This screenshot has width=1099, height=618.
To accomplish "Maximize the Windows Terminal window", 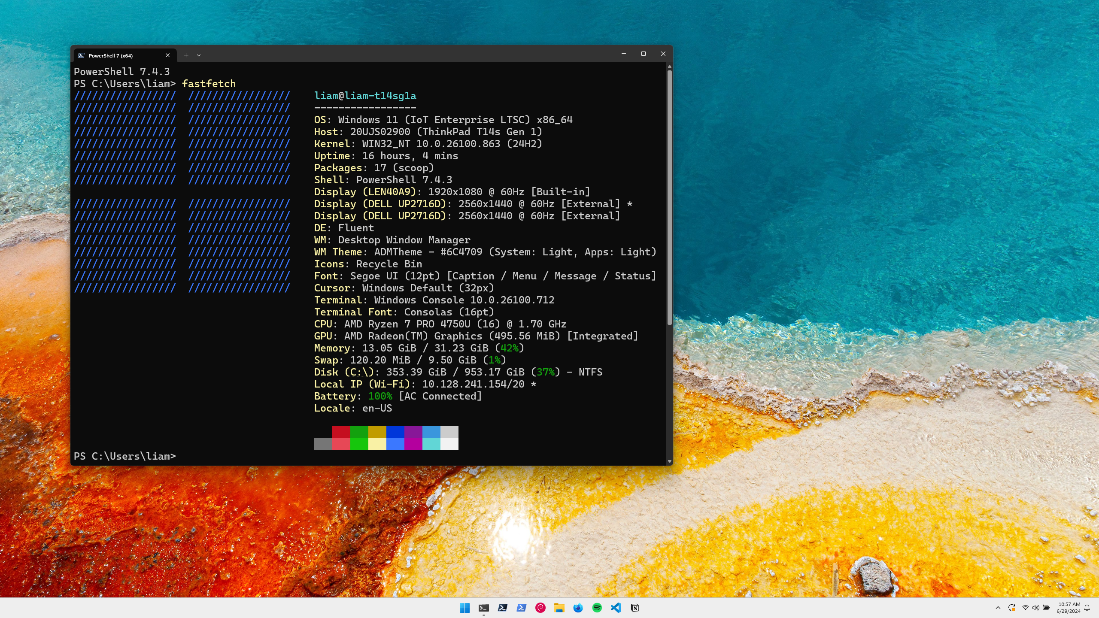I will click(x=644, y=54).
